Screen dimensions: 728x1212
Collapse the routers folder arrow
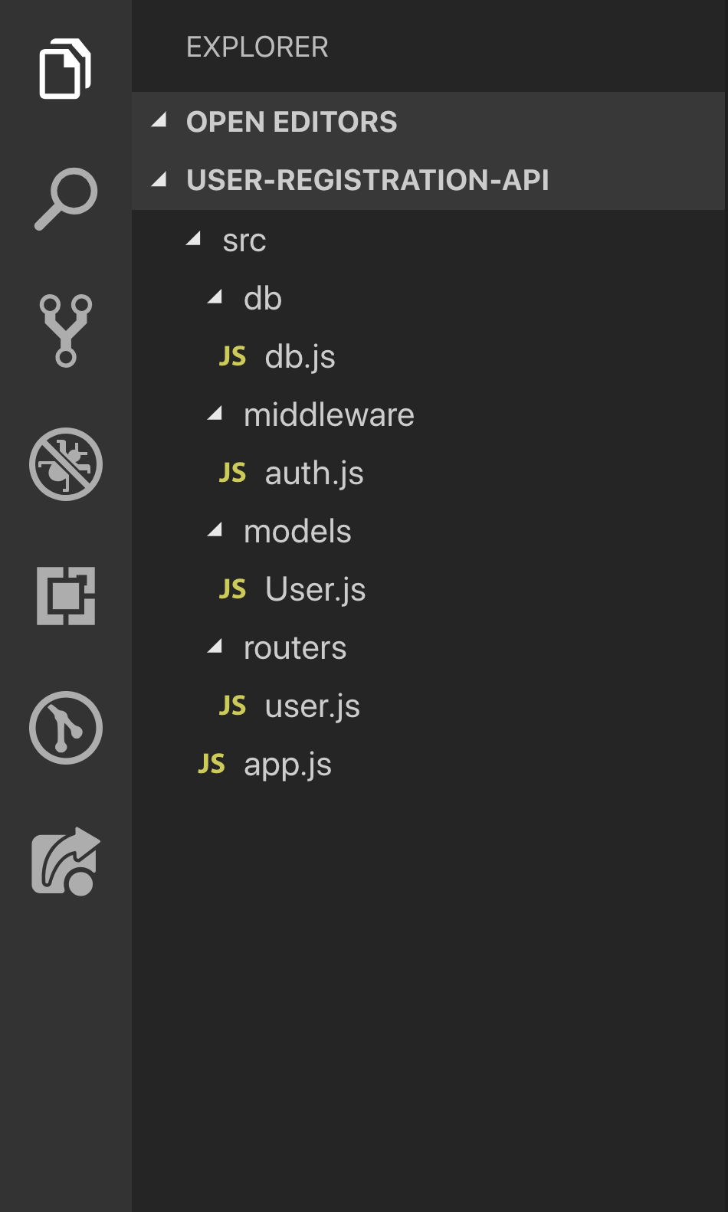(215, 647)
